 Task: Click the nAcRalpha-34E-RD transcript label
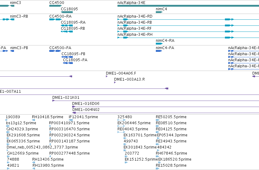[x=135, y=16]
